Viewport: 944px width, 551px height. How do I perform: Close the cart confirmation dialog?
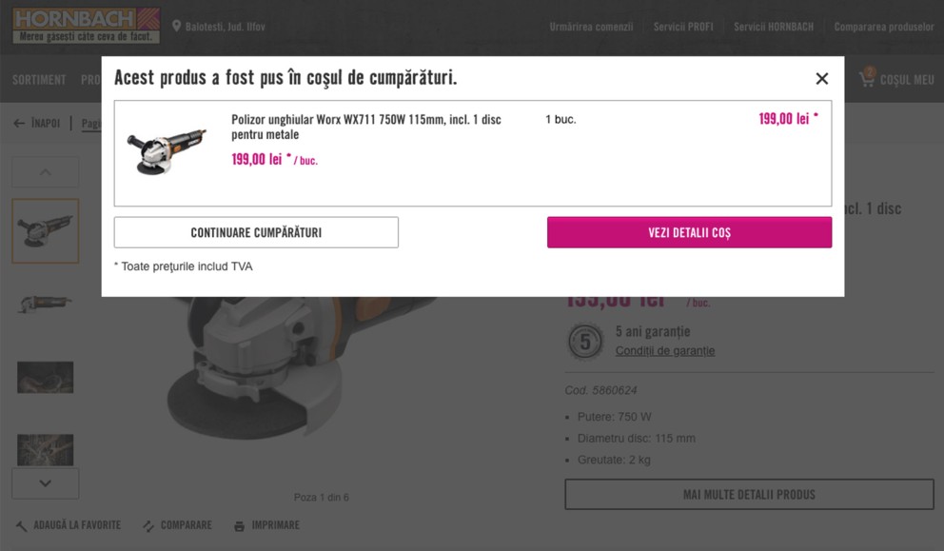pos(822,79)
